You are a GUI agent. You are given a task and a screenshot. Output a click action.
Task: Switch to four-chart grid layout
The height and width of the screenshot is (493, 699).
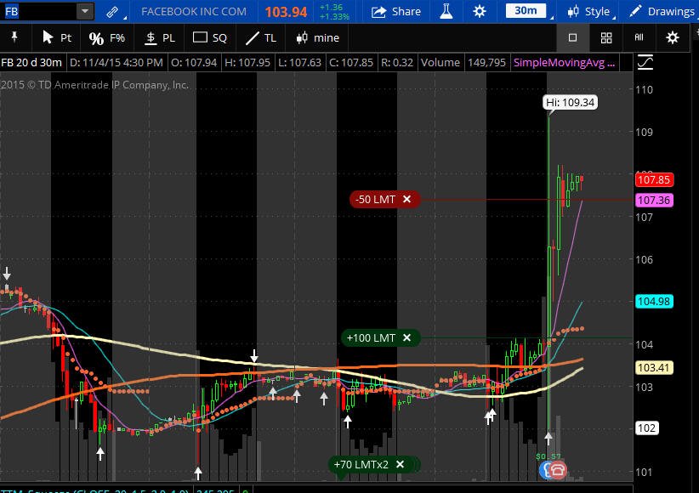(x=606, y=38)
